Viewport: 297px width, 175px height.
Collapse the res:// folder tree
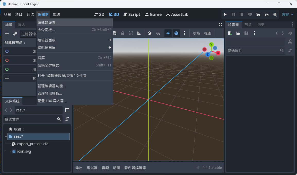pyautogui.click(x=6, y=136)
